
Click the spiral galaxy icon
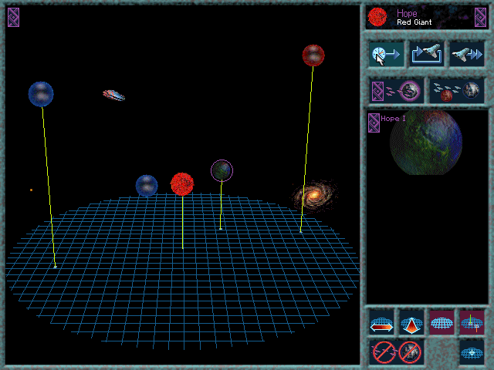pos(314,196)
